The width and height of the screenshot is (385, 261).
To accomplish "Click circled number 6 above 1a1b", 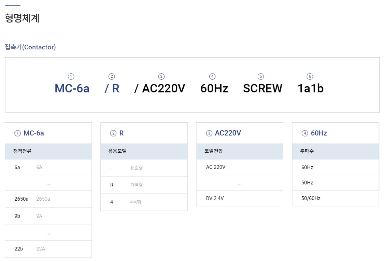I will [x=310, y=77].
